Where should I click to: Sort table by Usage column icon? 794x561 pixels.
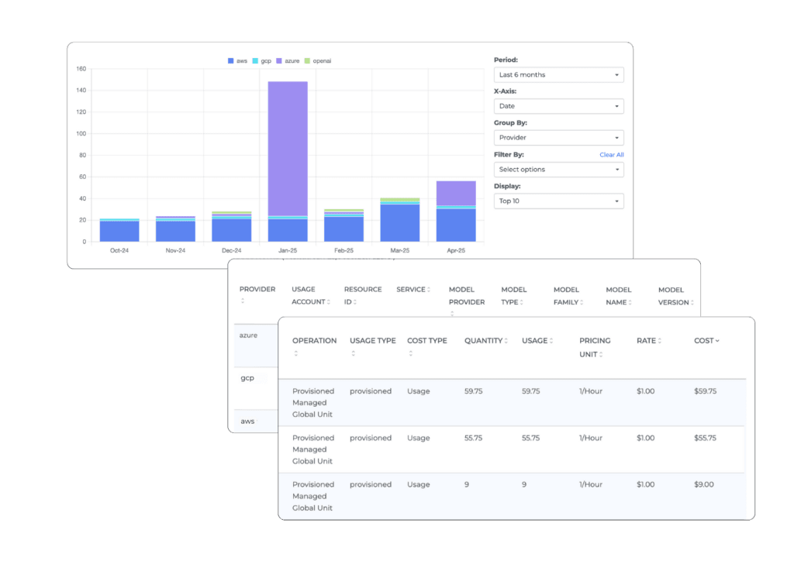[x=552, y=341]
